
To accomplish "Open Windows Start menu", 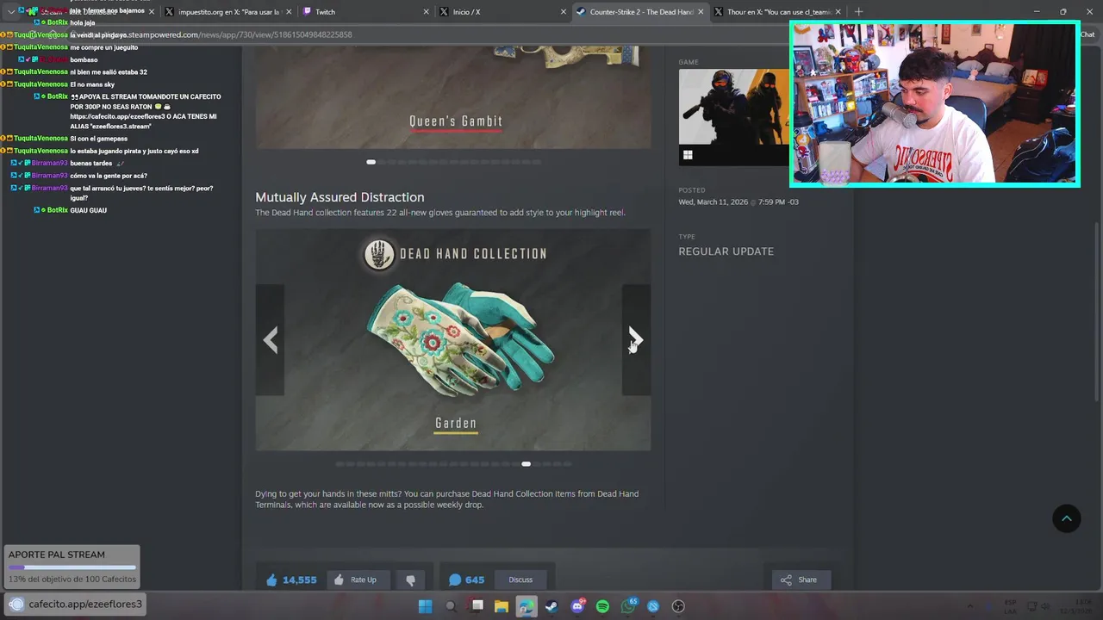I will click(425, 606).
